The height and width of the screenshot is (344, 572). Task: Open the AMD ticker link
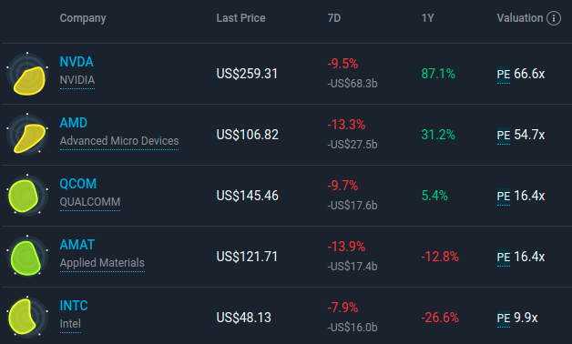[74, 123]
